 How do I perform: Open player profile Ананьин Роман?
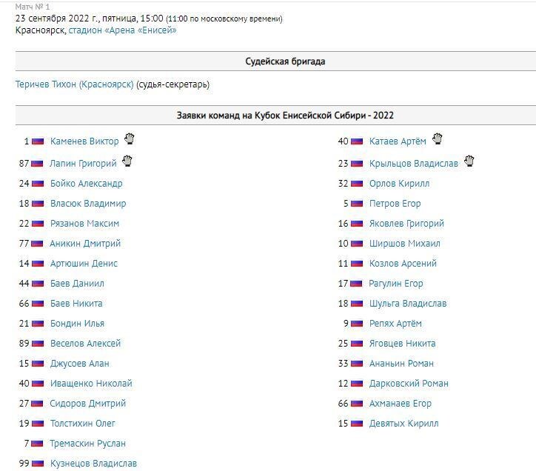click(x=401, y=364)
